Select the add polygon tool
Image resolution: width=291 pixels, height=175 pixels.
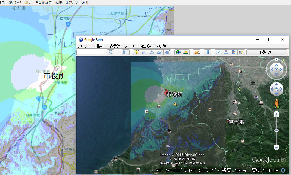pos(144,52)
